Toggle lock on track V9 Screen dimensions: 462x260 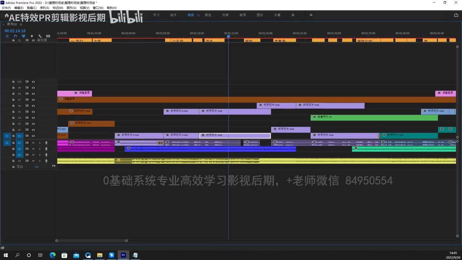point(13,88)
